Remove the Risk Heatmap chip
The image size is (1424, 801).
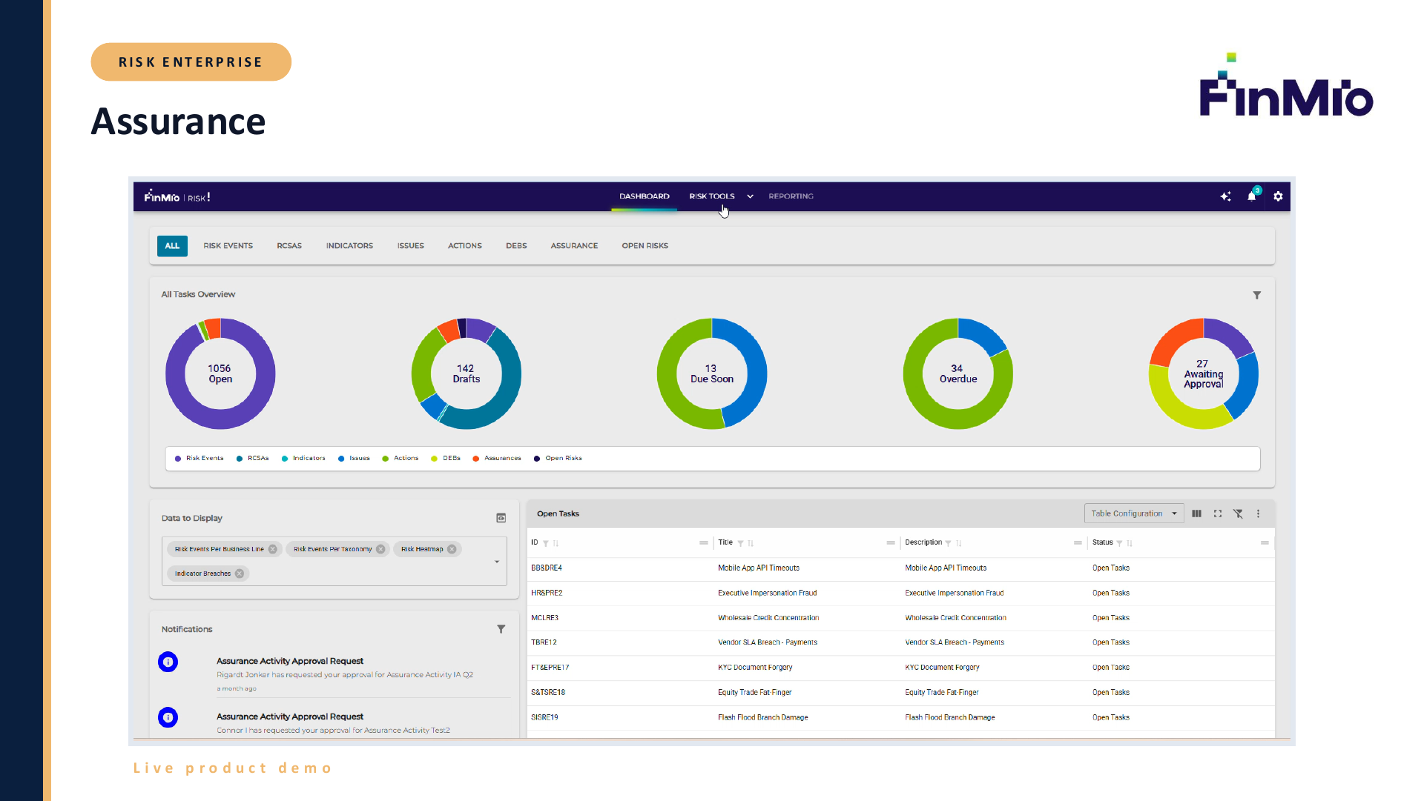[x=452, y=549]
